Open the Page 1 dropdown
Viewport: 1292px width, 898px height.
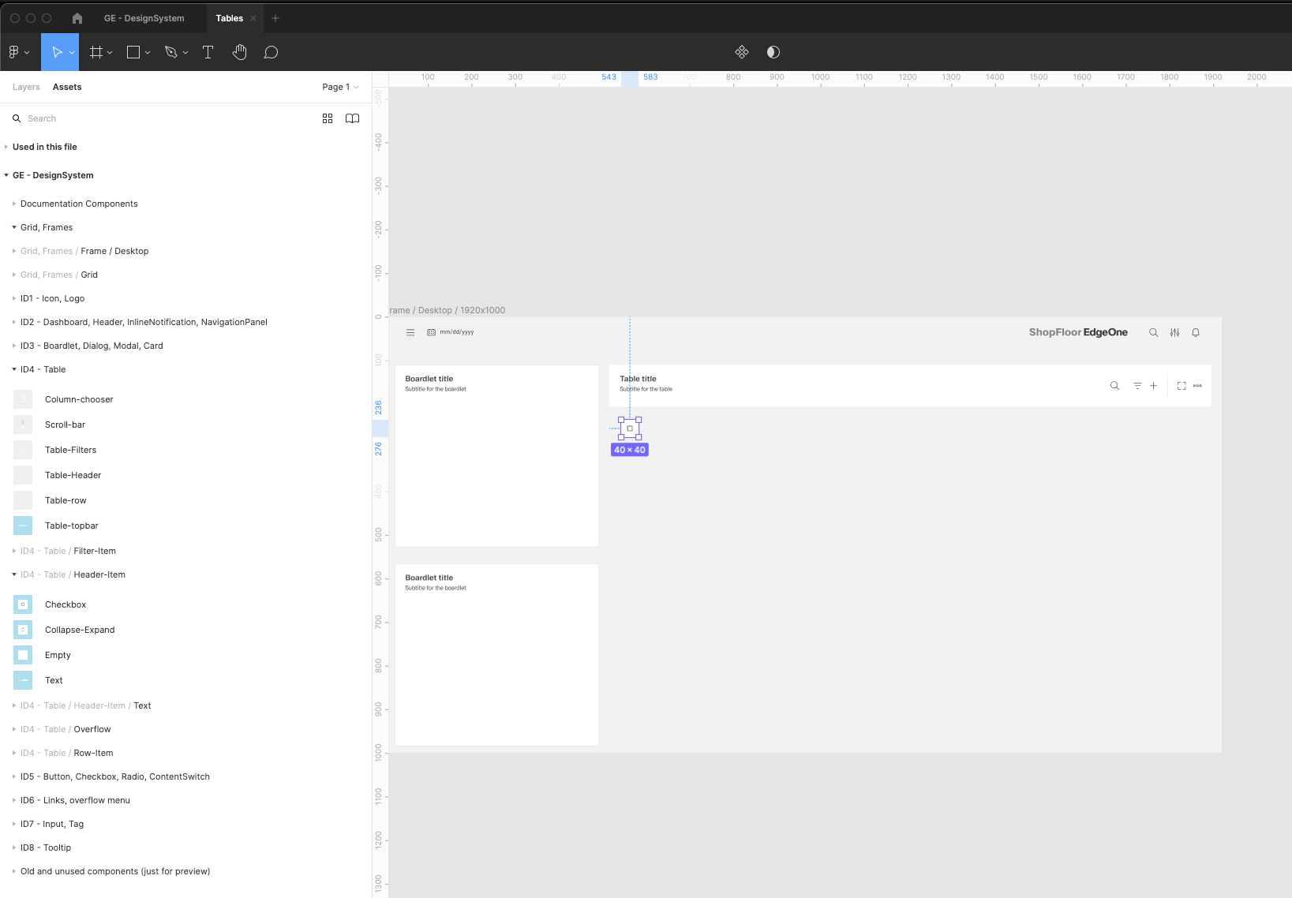pyautogui.click(x=340, y=87)
